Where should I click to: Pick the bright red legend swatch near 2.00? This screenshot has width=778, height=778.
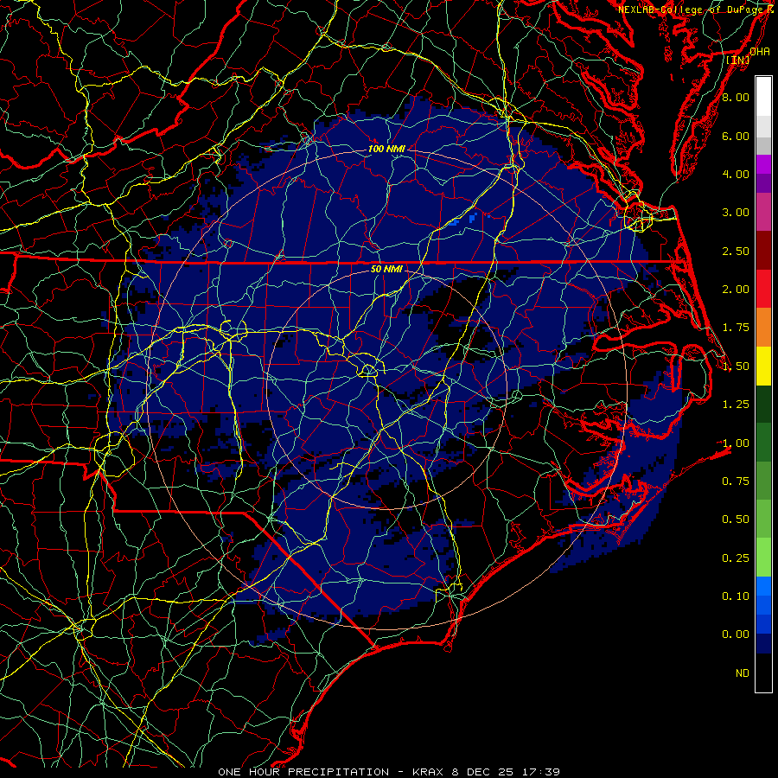[763, 289]
